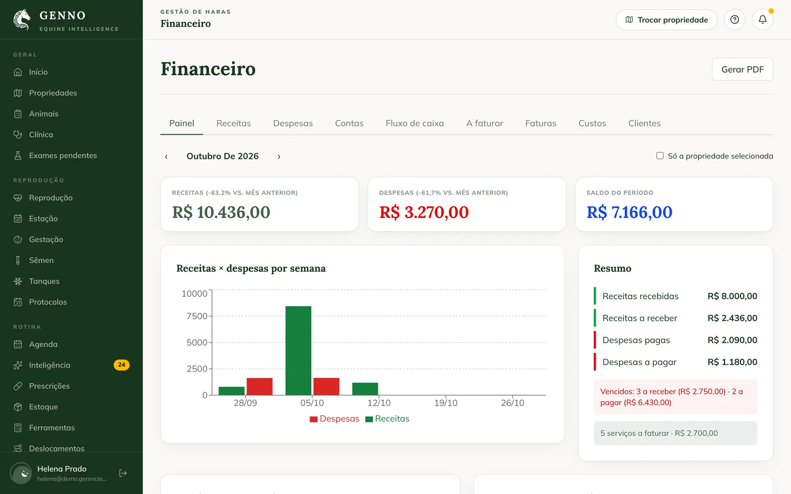Go to previous month arrow
Image resolution: width=791 pixels, height=494 pixels.
point(166,157)
